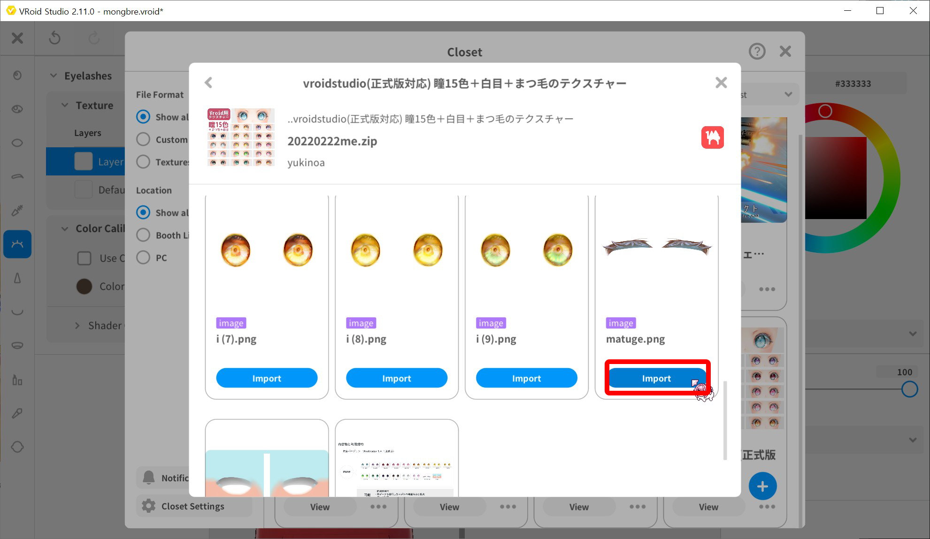This screenshot has width=930, height=539.
Task: Collapse the Eyelashes section
Action: coord(54,76)
